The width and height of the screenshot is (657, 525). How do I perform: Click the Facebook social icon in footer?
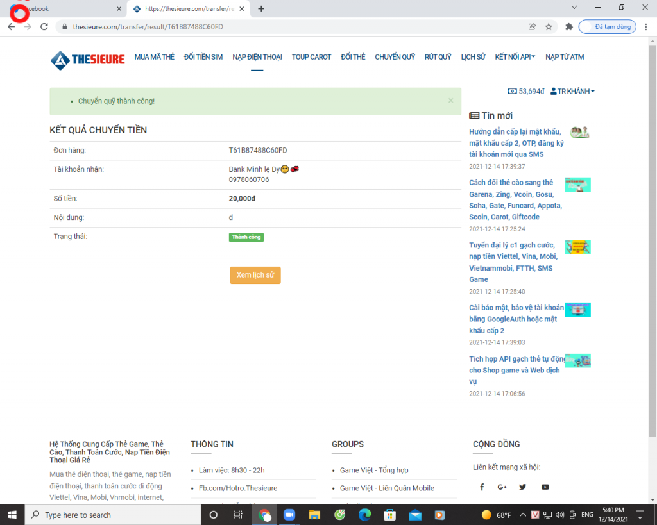(482, 487)
